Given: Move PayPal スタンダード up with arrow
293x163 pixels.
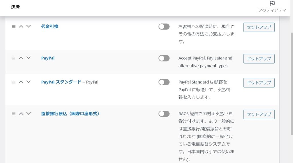Looking at the screenshot, I should pos(21,82).
